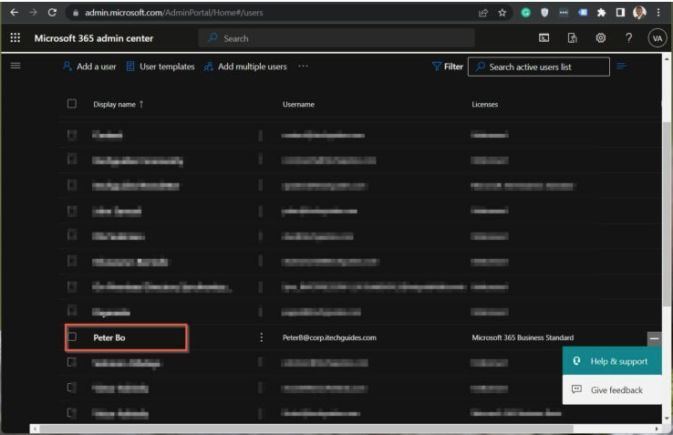
Task: Open User templates
Action: [x=160, y=67]
